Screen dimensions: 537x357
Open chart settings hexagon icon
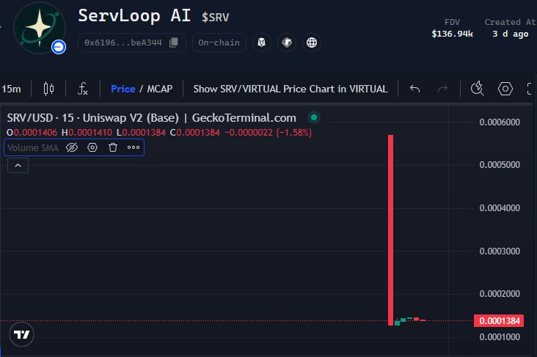point(505,89)
